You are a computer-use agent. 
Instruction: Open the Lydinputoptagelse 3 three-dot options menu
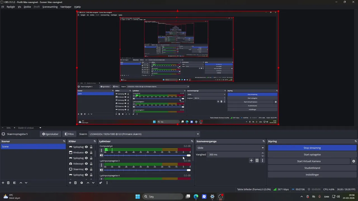click(102, 165)
